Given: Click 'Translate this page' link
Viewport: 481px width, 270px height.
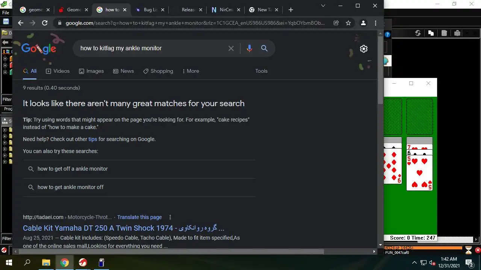Looking at the screenshot, I should [139, 217].
